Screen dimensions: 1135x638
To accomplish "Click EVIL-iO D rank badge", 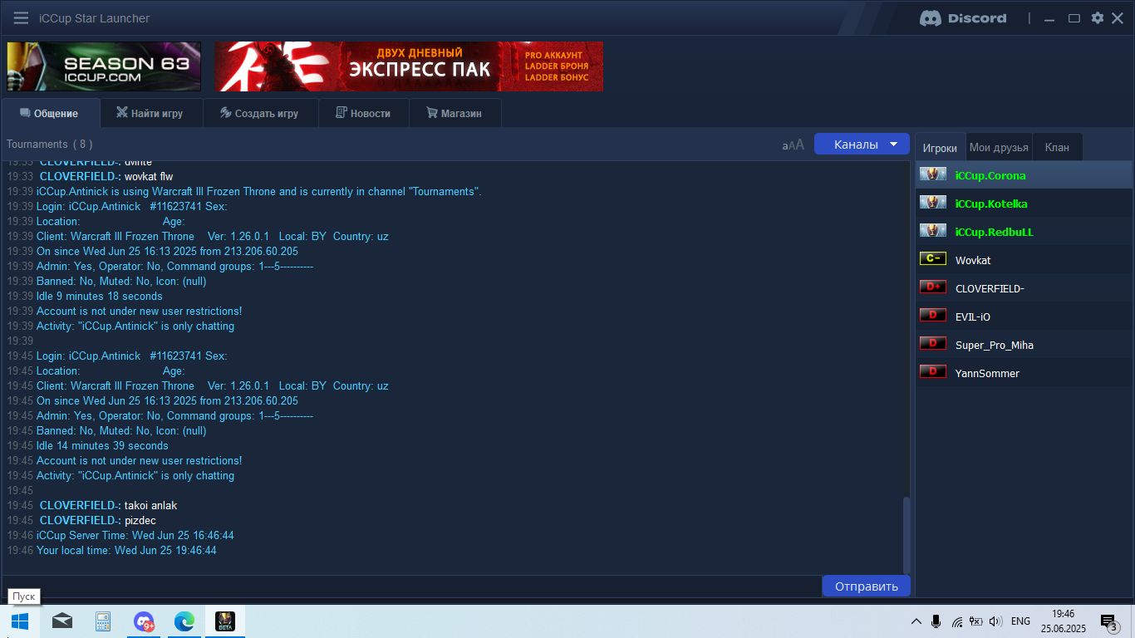I will 933,316.
